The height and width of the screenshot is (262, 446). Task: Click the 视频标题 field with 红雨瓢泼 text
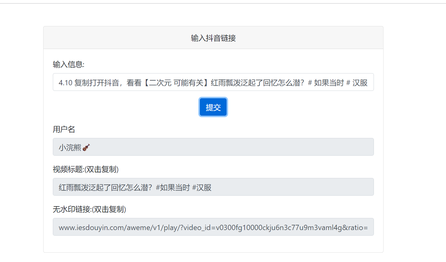pyautogui.click(x=213, y=187)
